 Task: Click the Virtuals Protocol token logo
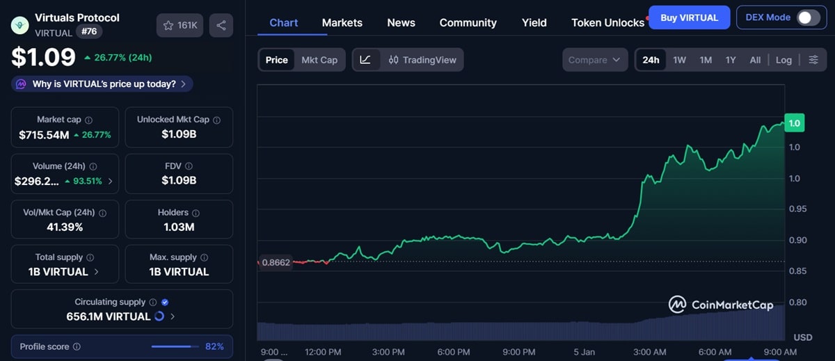[x=19, y=25]
